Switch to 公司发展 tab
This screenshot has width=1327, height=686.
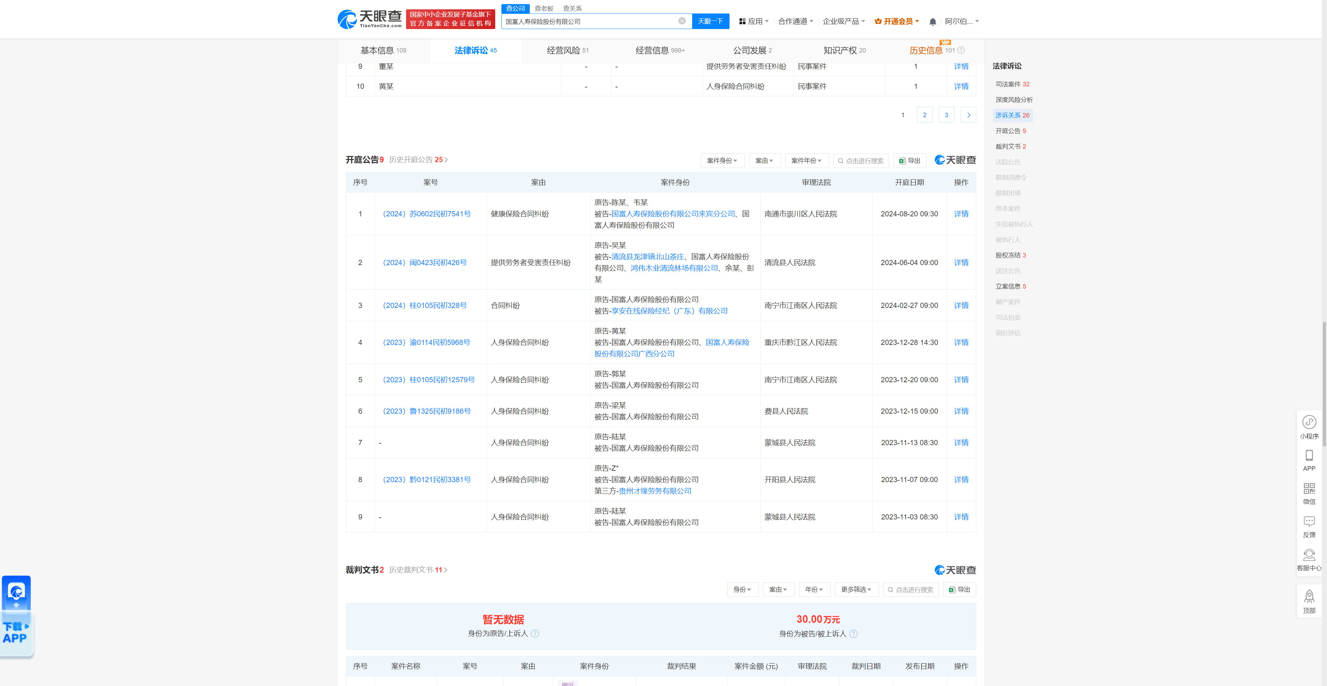click(x=752, y=50)
